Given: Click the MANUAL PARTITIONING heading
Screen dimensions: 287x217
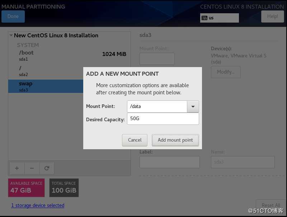Looking at the screenshot, I should point(33,6).
